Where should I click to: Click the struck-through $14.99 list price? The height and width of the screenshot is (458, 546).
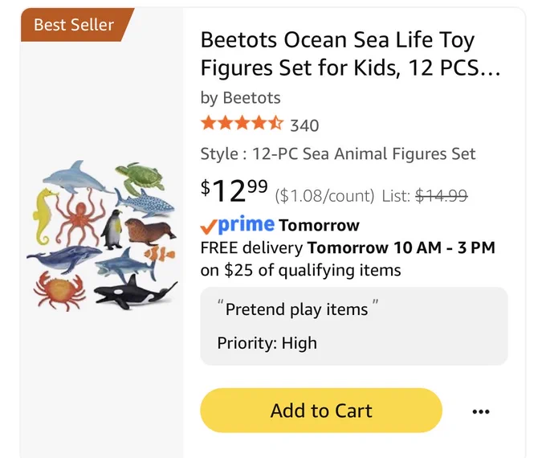point(441,195)
